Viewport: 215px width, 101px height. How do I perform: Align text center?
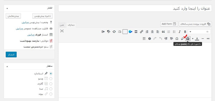tap(152, 32)
